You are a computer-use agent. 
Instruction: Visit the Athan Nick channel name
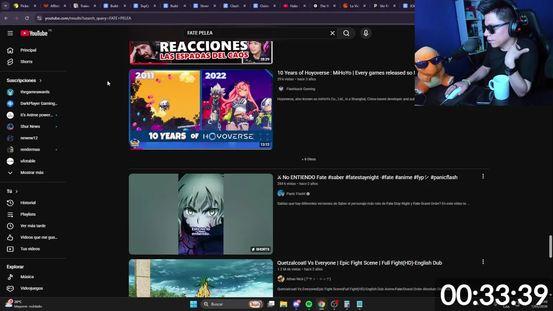308,279
